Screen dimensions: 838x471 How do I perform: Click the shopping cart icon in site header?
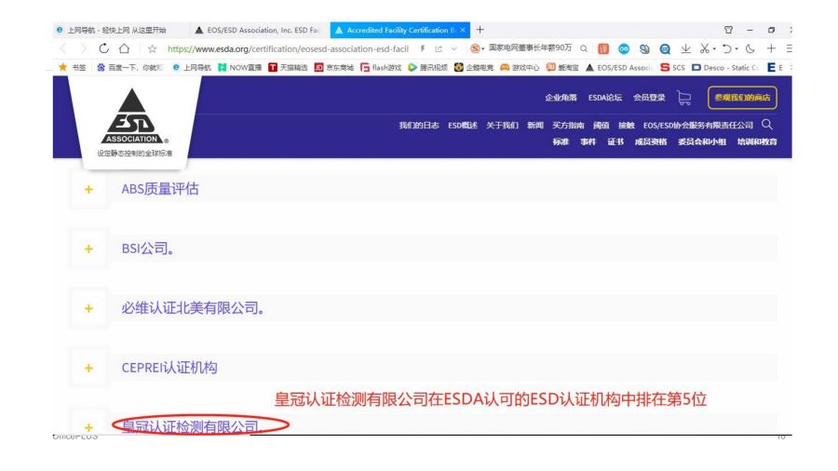coord(684,98)
